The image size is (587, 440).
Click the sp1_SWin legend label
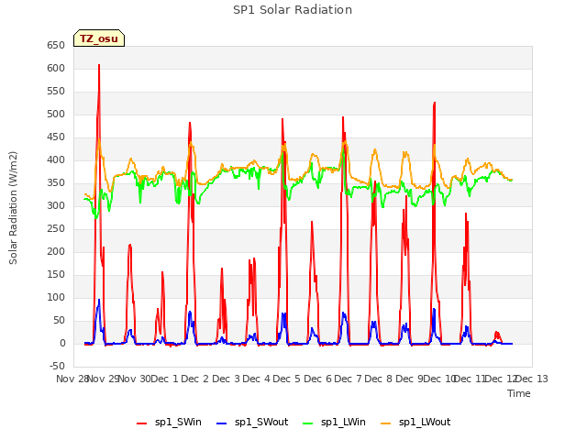(x=178, y=422)
